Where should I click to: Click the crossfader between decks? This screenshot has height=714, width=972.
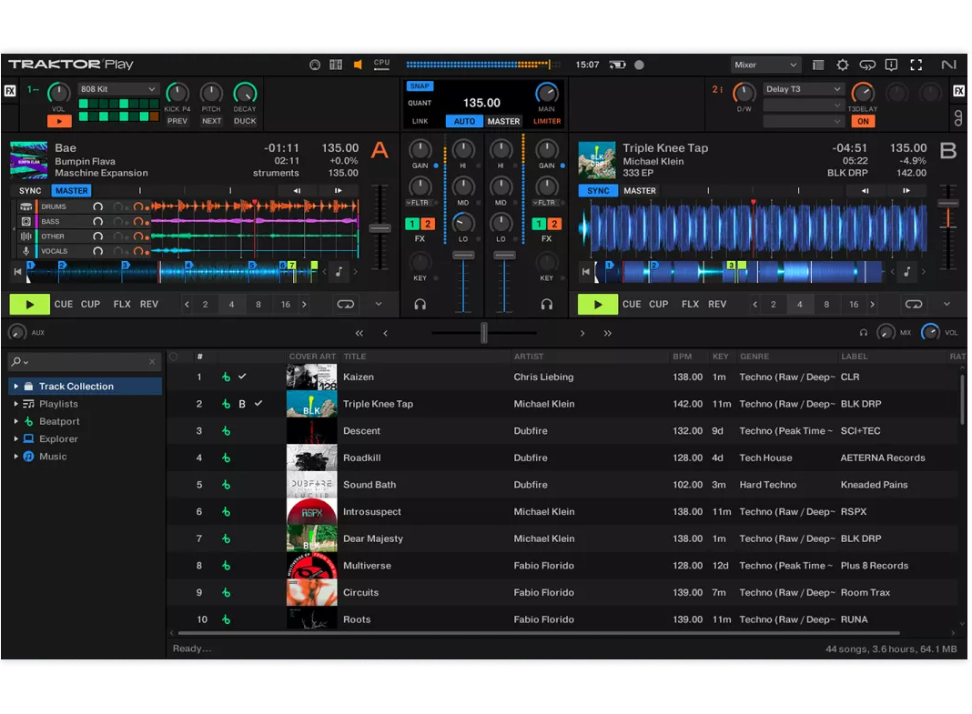pyautogui.click(x=482, y=333)
